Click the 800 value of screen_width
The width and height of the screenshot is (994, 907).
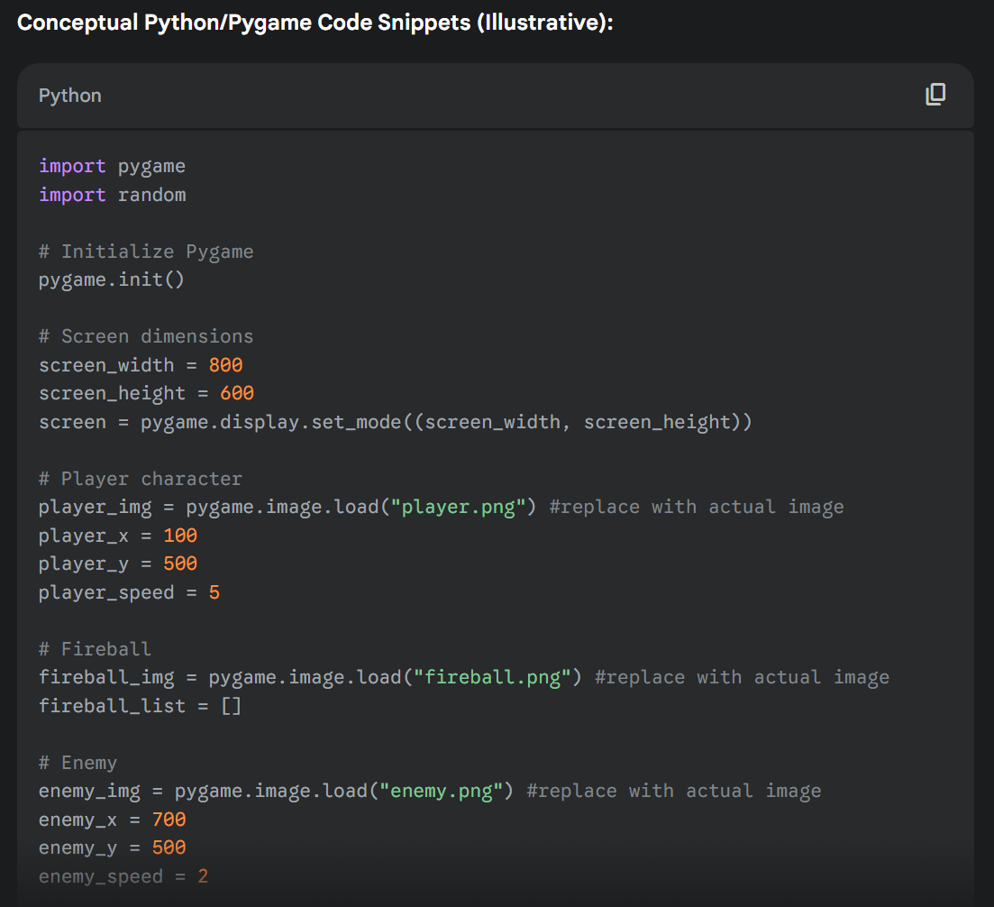click(225, 365)
